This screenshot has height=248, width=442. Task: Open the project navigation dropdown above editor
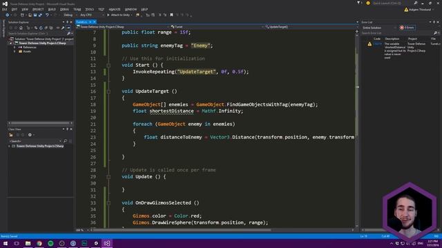[122, 27]
